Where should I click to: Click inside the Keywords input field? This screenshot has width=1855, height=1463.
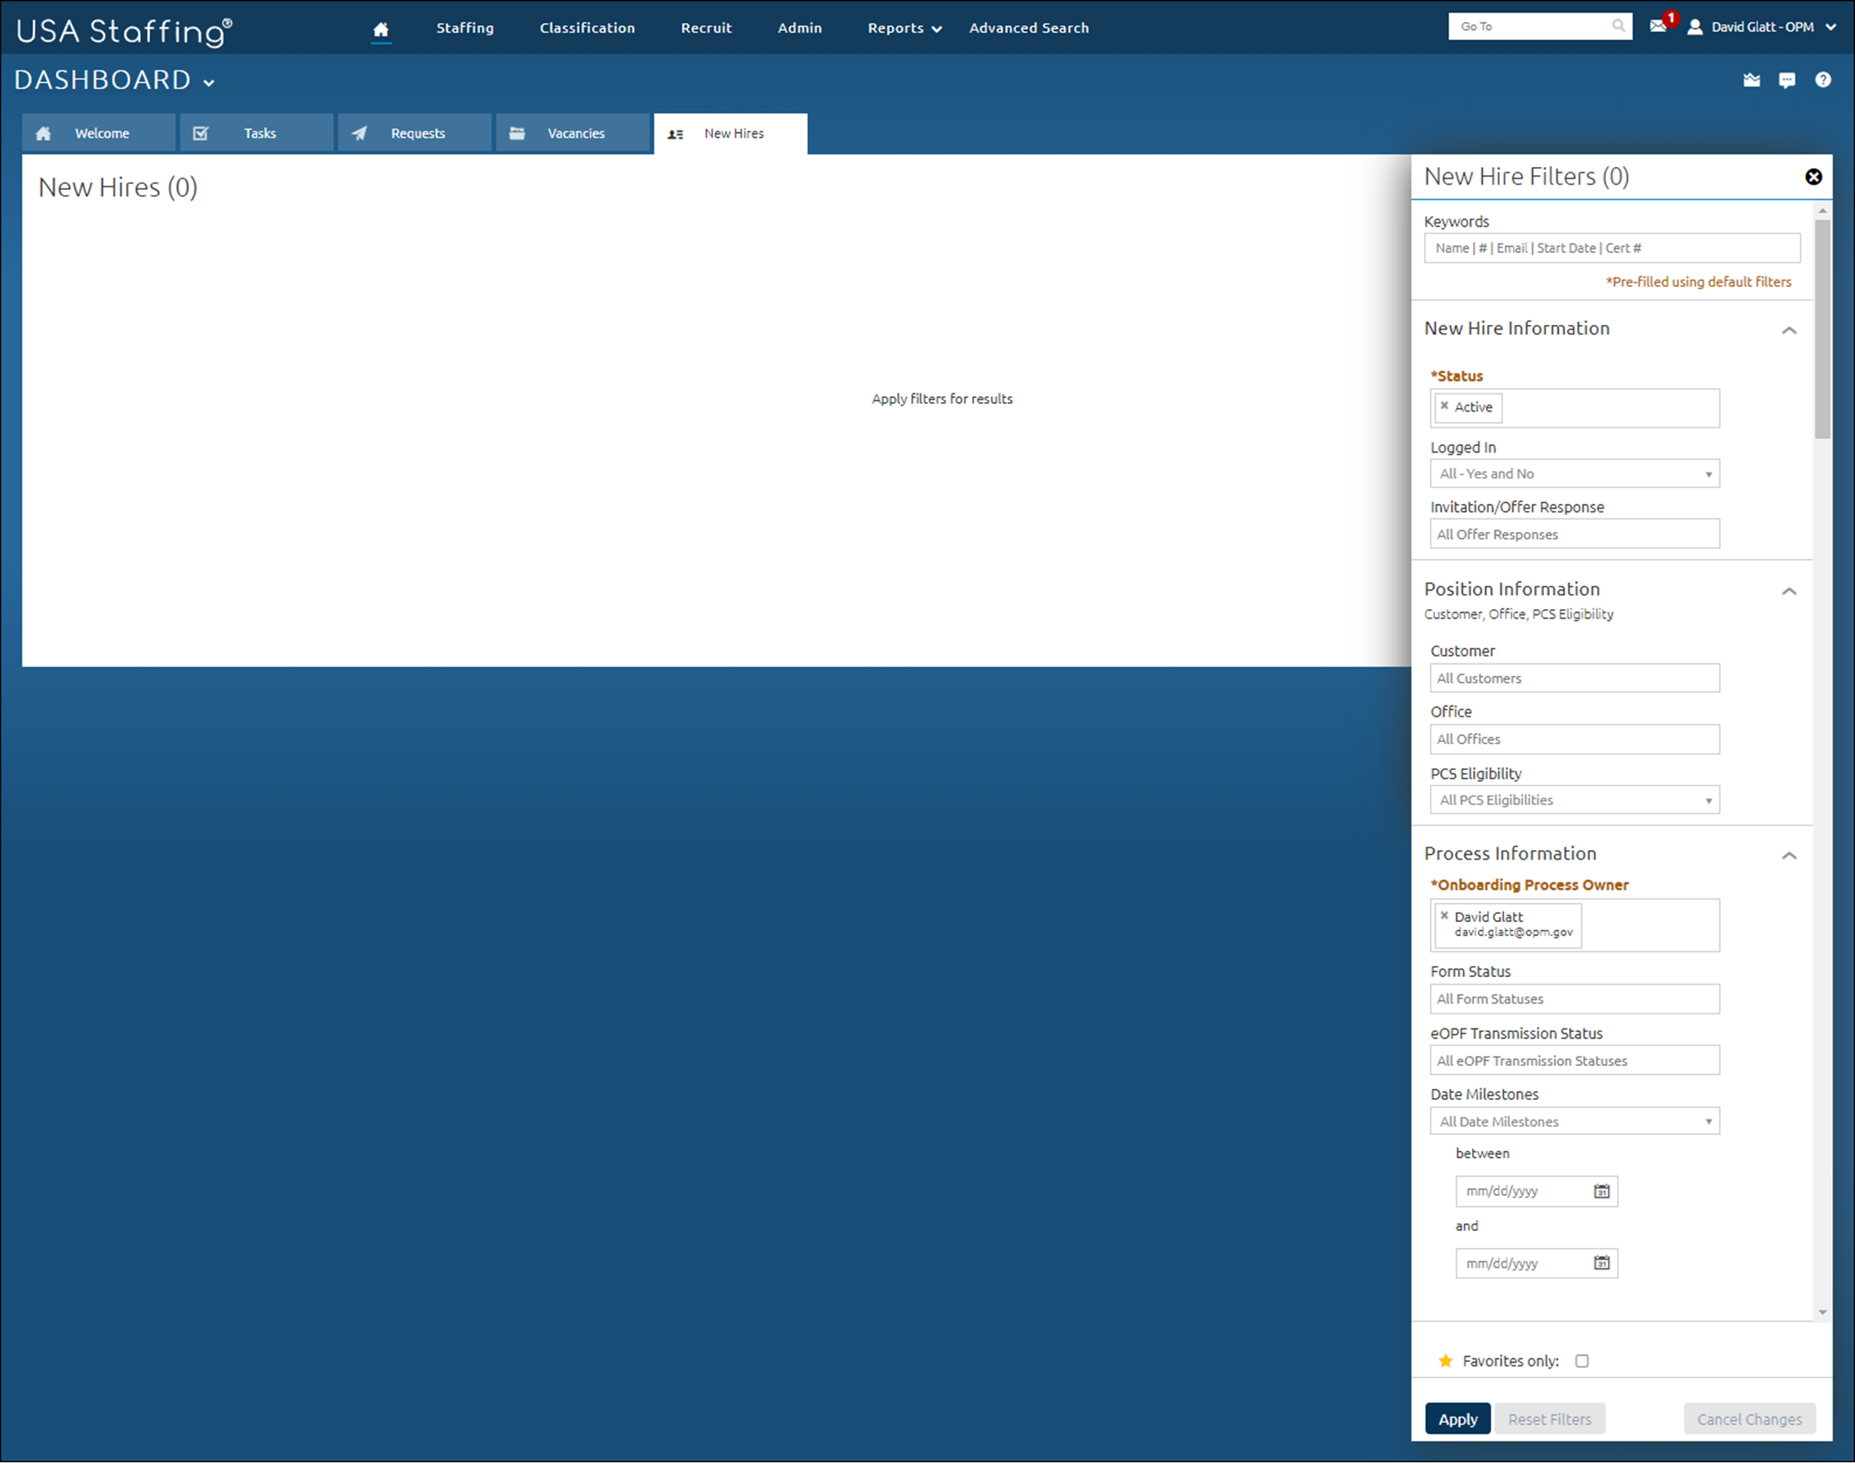coord(1611,248)
